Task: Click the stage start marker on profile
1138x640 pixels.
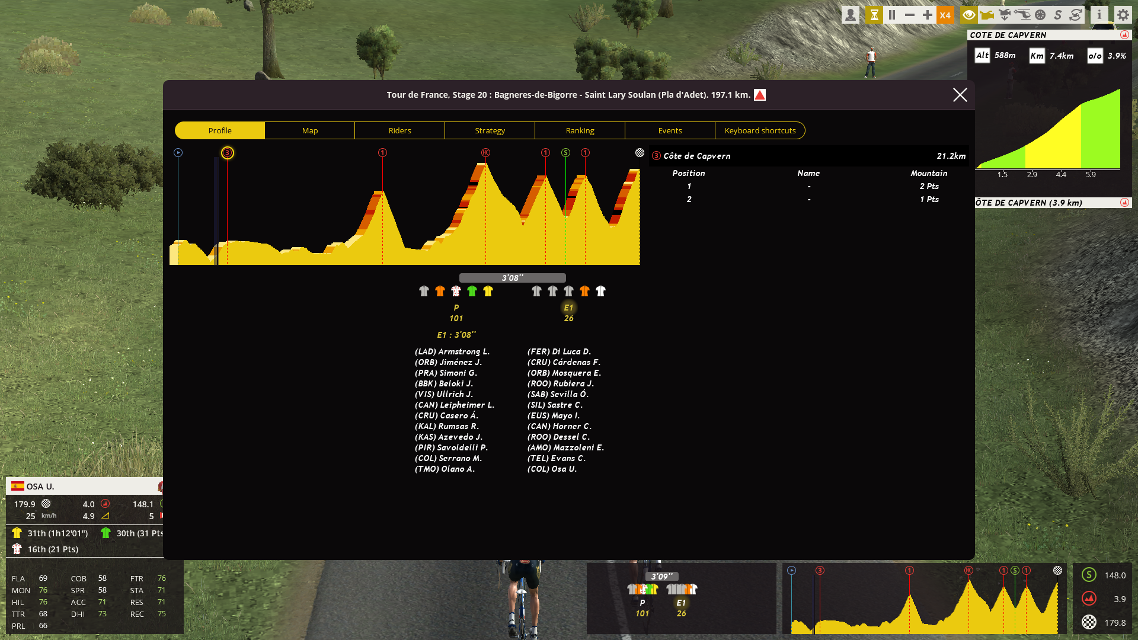Action: [x=178, y=153]
